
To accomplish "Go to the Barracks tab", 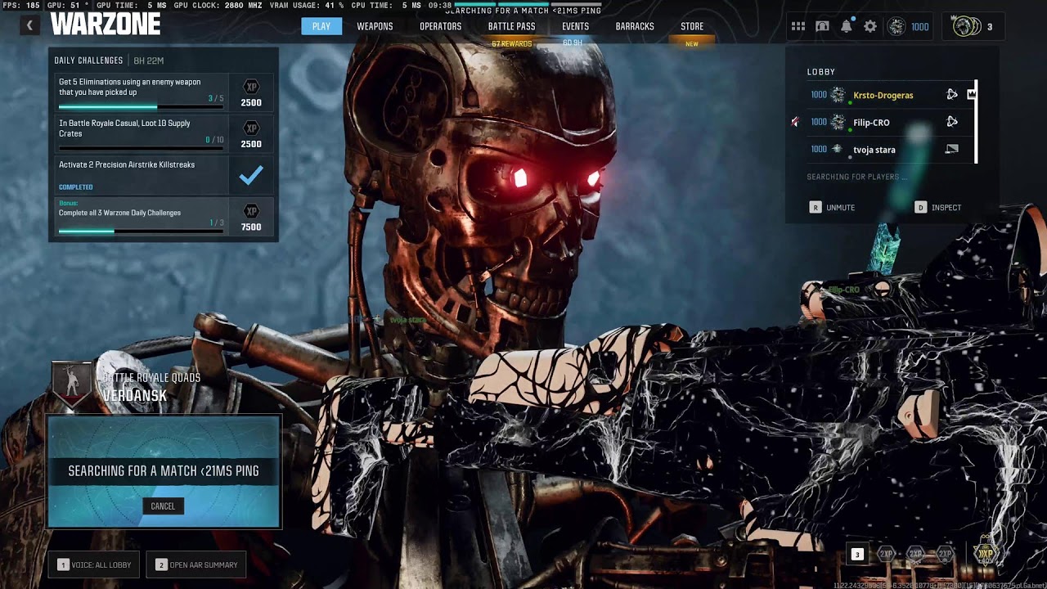I will point(635,26).
